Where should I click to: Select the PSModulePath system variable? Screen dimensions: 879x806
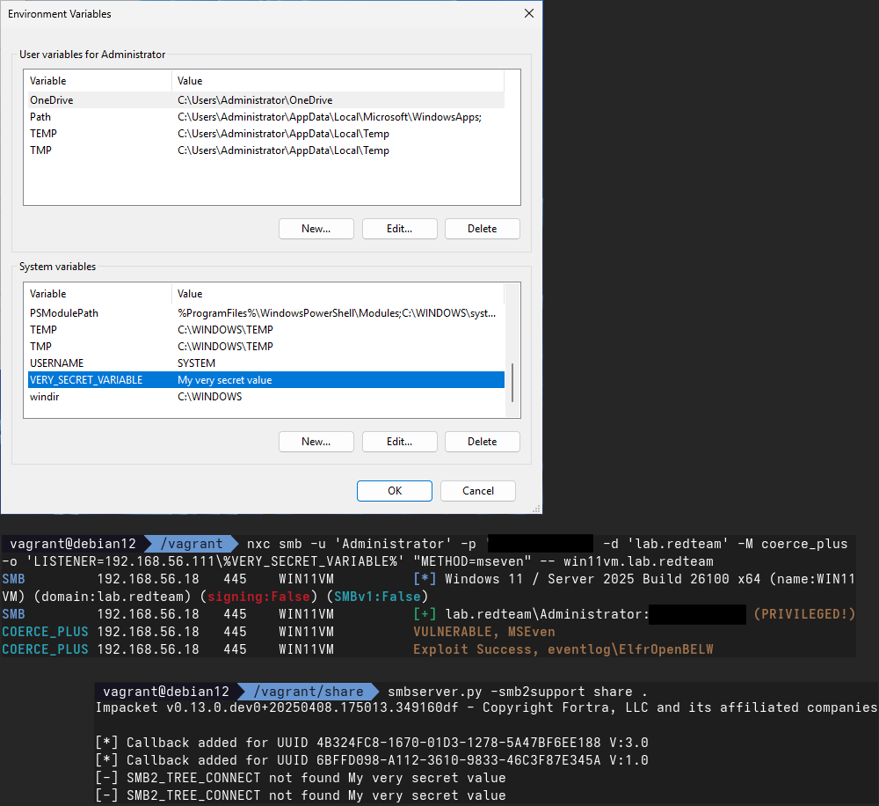click(265, 313)
